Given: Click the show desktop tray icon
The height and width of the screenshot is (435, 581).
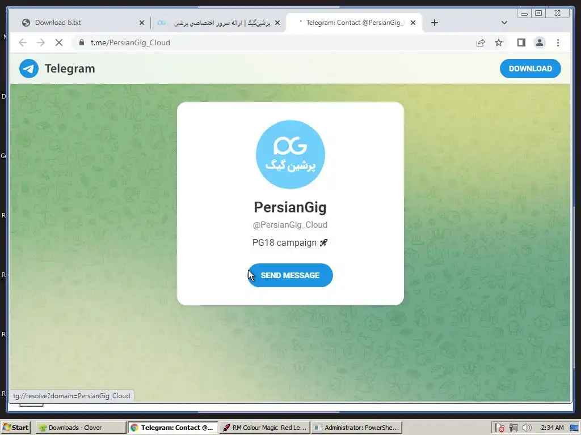Looking at the screenshot, I should pyautogui.click(x=574, y=428).
